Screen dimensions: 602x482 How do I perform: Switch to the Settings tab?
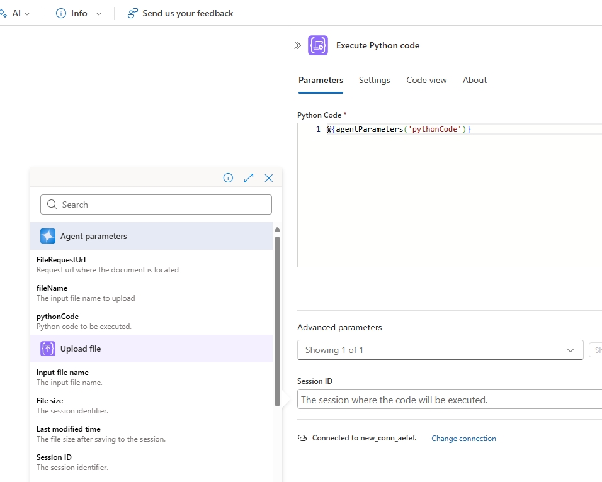click(375, 80)
